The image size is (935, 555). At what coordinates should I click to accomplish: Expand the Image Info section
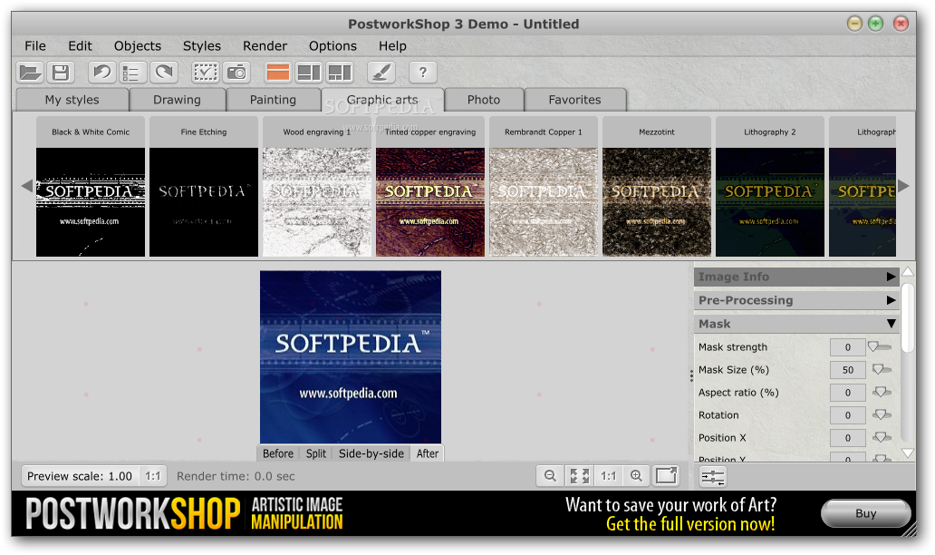click(796, 277)
